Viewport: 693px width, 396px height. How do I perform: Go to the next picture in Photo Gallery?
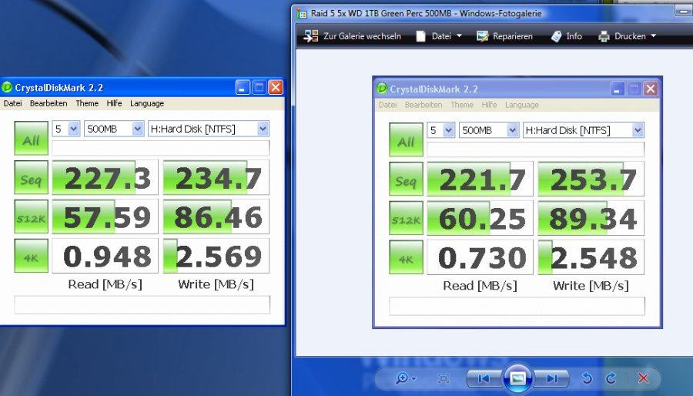pyautogui.click(x=551, y=378)
